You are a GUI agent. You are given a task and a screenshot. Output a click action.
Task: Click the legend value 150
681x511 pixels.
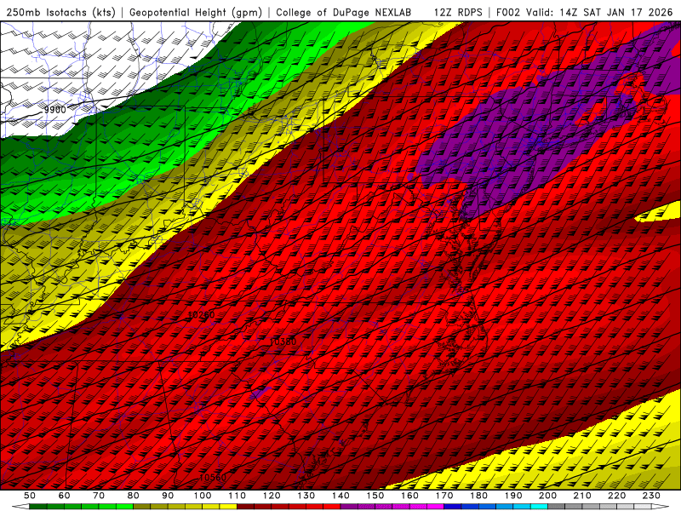click(x=375, y=496)
